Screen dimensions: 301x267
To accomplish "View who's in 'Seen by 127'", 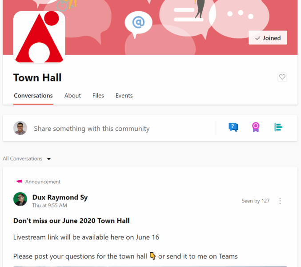I will click(x=255, y=201).
